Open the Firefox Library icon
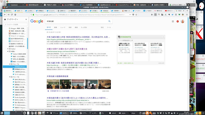Image resolution: width=205 pixels, height=115 pixels. pos(152,15)
